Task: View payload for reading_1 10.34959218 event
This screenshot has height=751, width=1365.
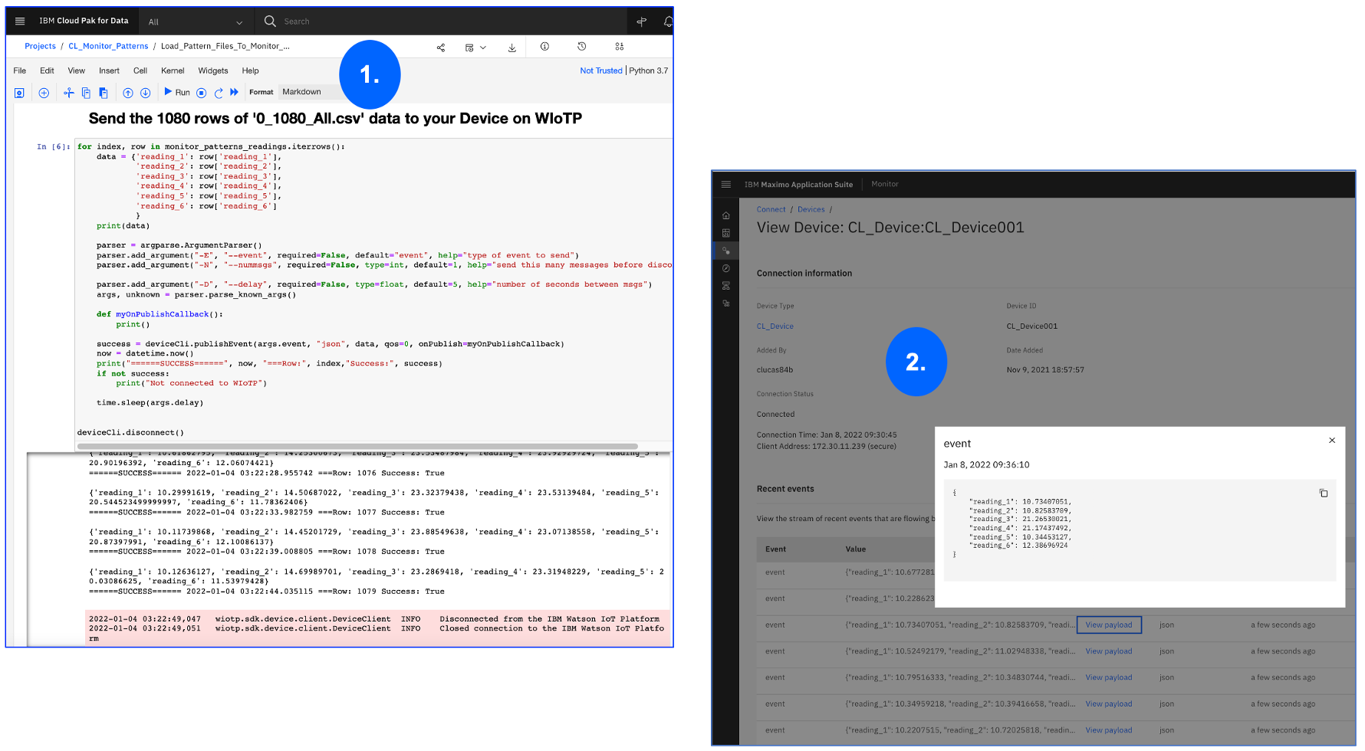Action: point(1109,703)
